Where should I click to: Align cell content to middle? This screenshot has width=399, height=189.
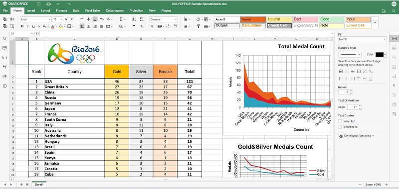(88, 19)
